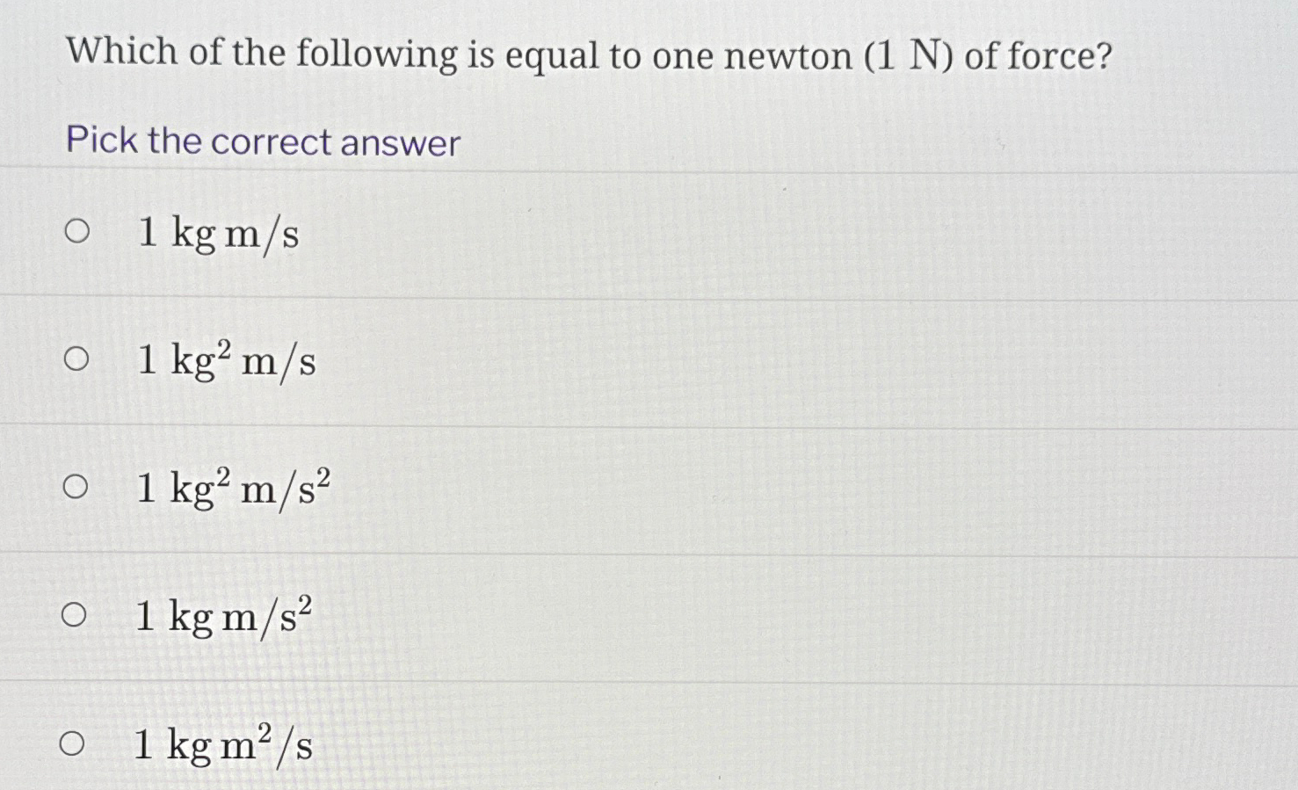Viewport: 1298px width, 790px height.
Task: Select the radio button for 1 kg² m/s²
Action: coord(77,486)
